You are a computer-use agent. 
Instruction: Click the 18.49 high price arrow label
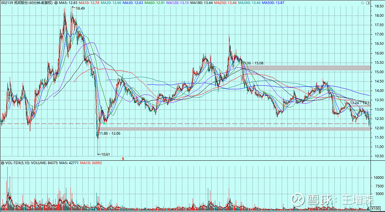pyautogui.click(x=79, y=9)
